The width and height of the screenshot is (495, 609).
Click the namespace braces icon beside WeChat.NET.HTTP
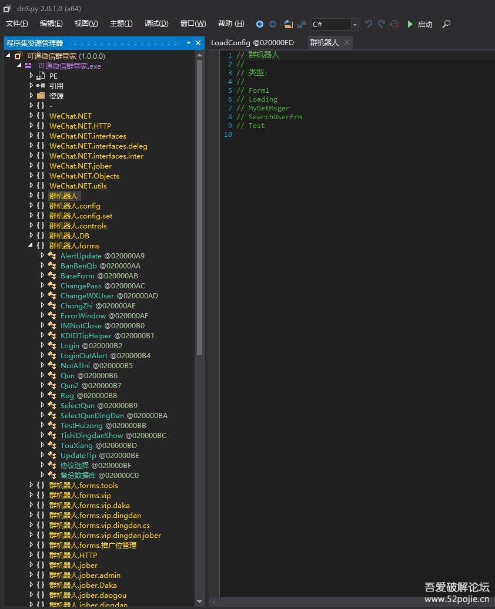coord(41,126)
